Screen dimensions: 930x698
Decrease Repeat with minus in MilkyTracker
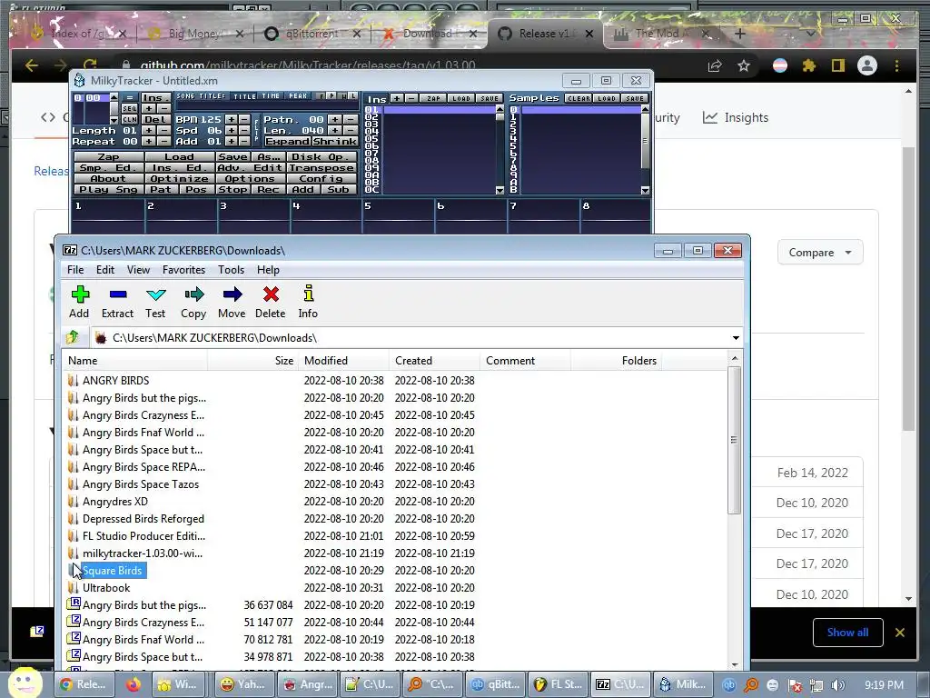(x=163, y=141)
